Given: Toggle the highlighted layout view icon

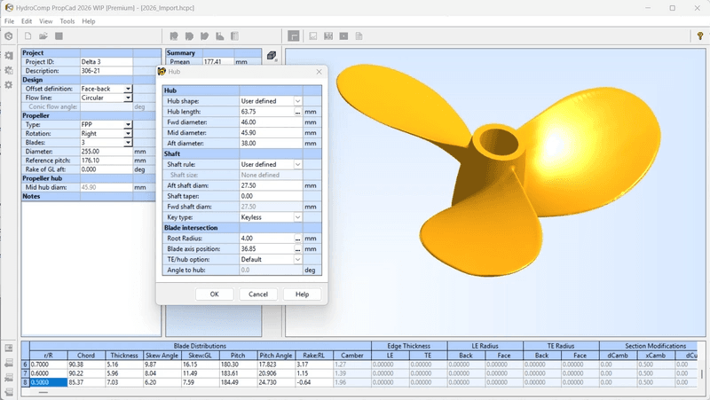Looking at the screenshot, I should click(294, 36).
